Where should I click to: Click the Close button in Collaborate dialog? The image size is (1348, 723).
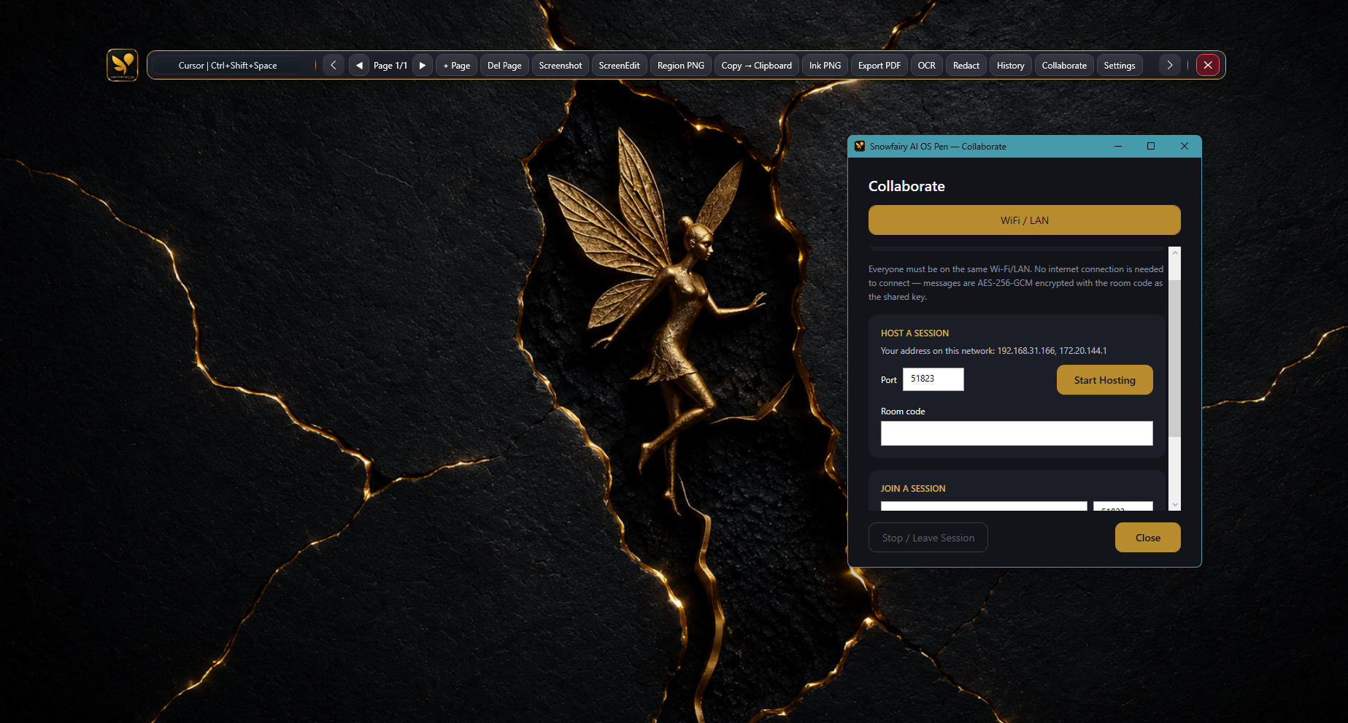coord(1148,538)
